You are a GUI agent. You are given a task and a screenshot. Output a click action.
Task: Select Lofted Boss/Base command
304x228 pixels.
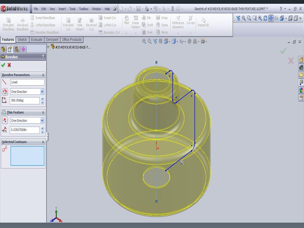pos(43,25)
